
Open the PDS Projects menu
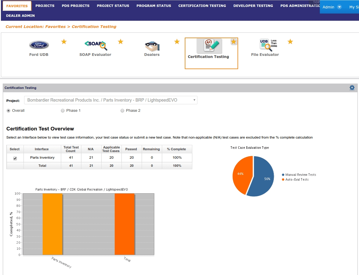click(76, 6)
